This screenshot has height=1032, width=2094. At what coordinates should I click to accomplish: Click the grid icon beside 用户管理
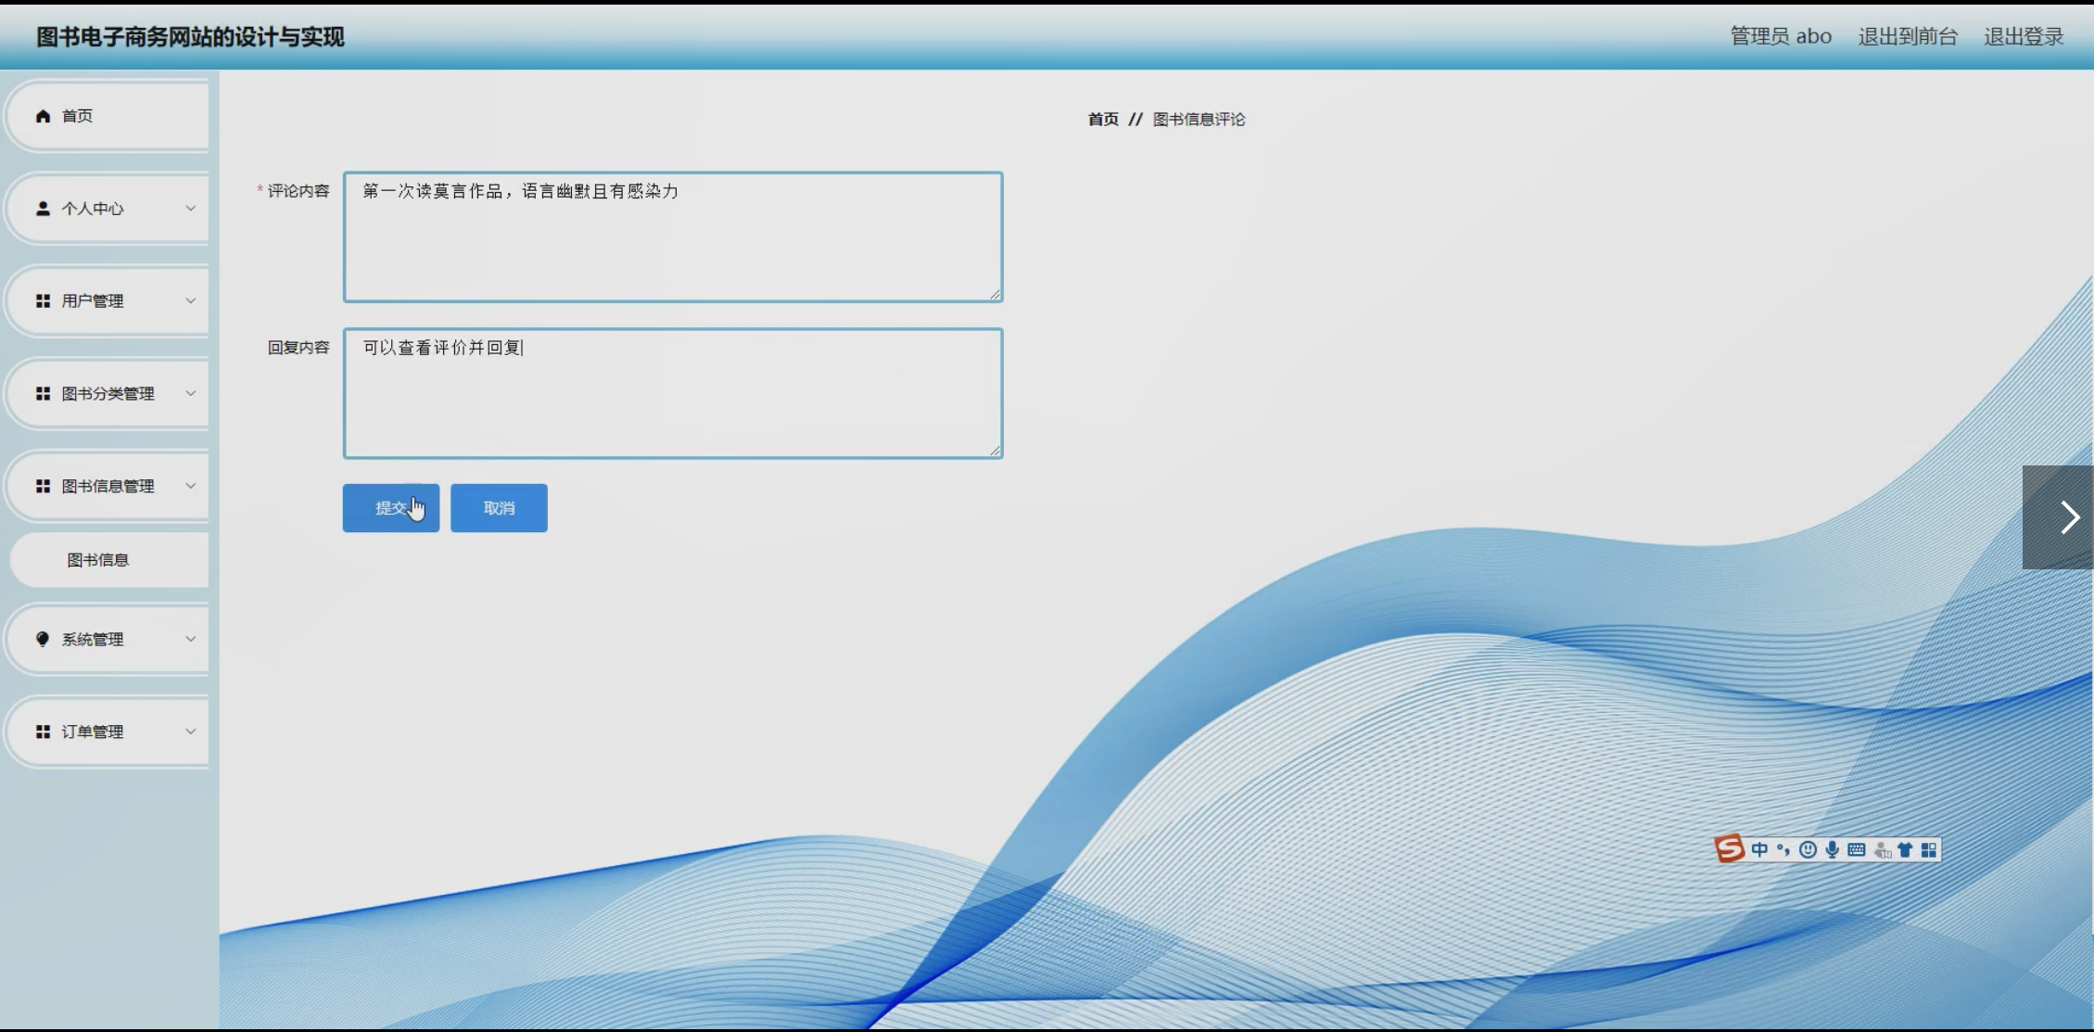[43, 301]
